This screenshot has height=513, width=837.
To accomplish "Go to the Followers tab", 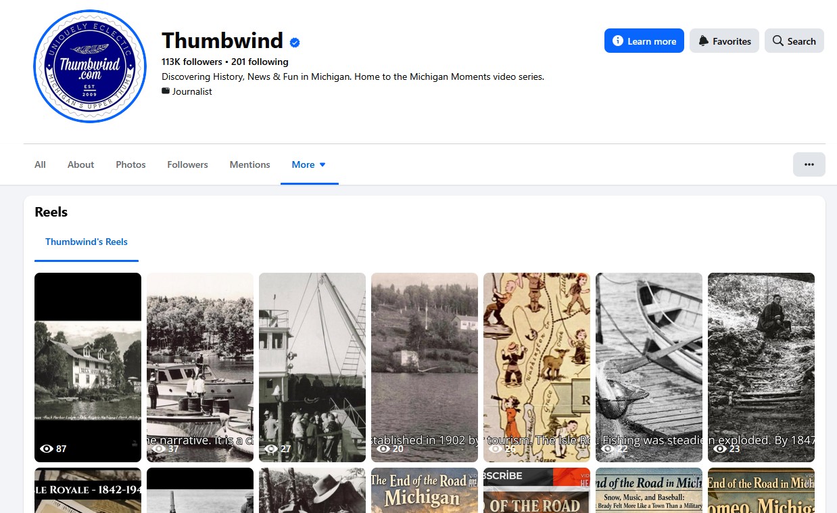I will [x=187, y=164].
